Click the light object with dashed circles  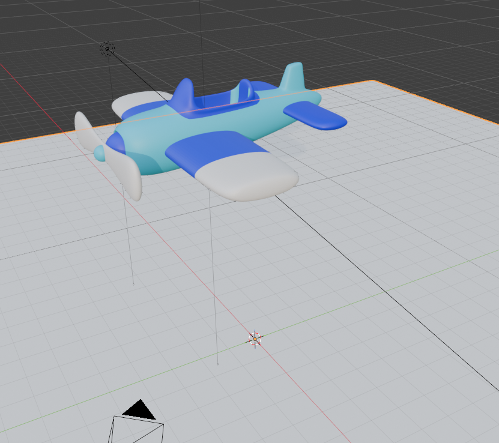point(107,49)
